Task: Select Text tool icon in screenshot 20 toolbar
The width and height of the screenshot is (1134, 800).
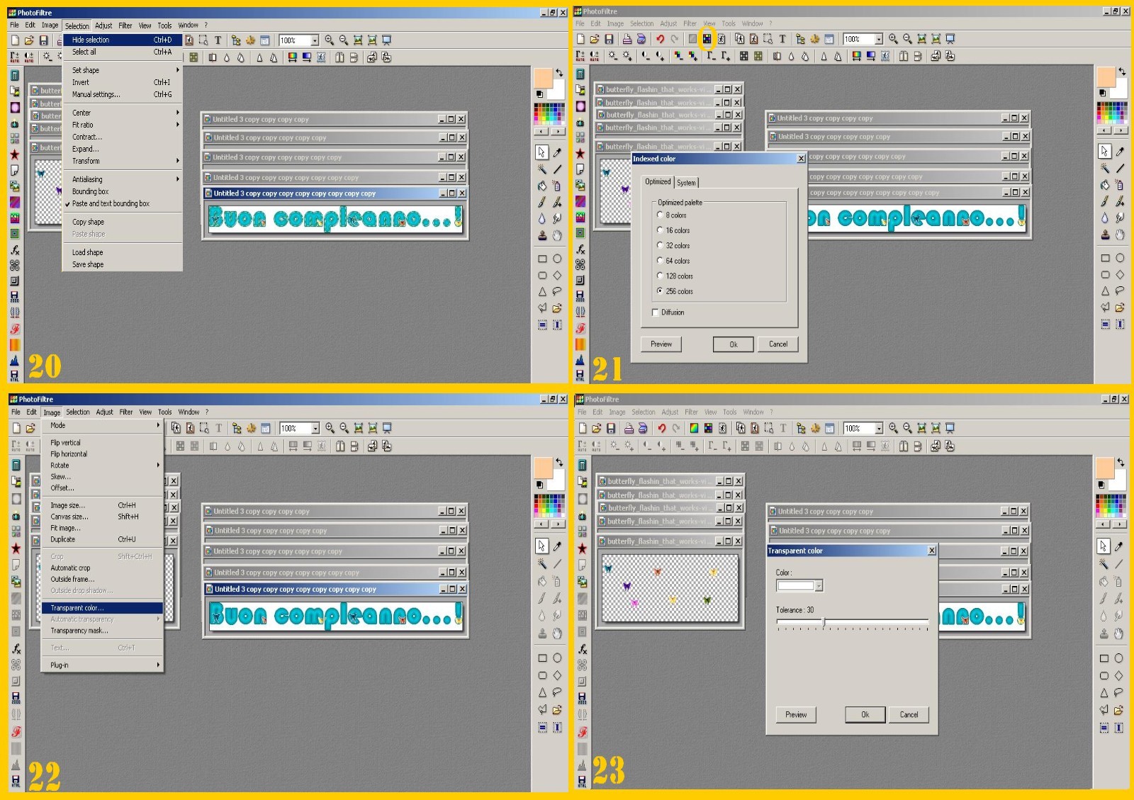Action: click(218, 40)
